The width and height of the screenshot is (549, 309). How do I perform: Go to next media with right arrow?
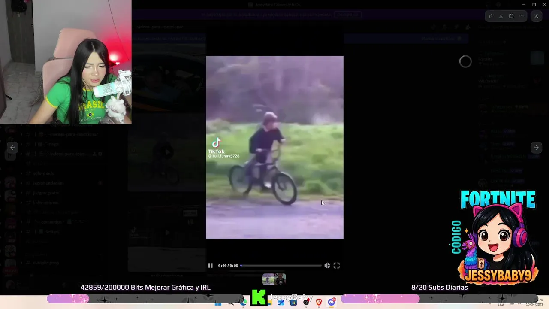click(536, 148)
